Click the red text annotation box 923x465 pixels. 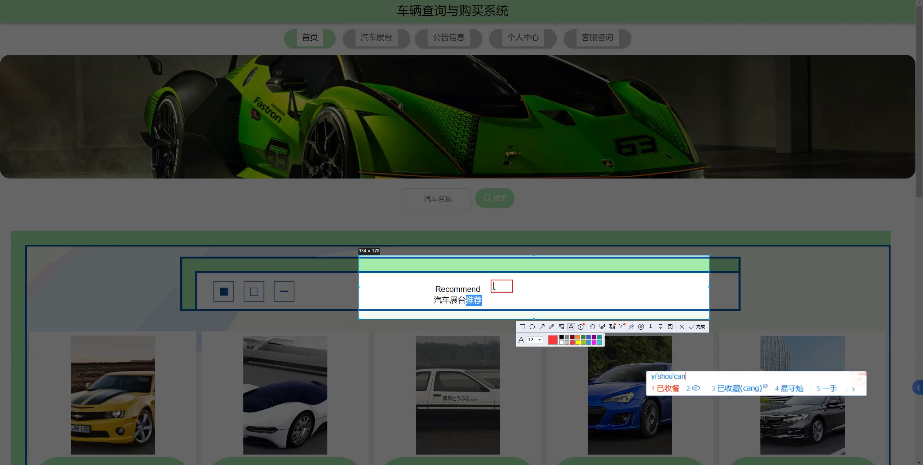tap(502, 286)
